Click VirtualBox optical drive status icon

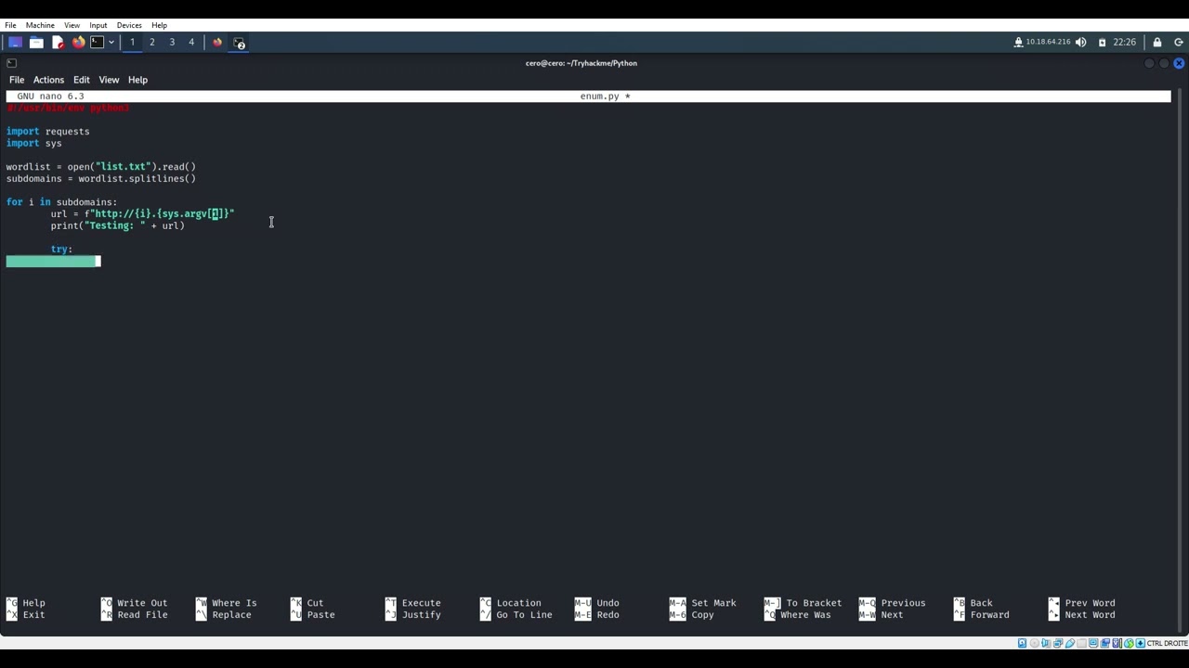click(1035, 643)
